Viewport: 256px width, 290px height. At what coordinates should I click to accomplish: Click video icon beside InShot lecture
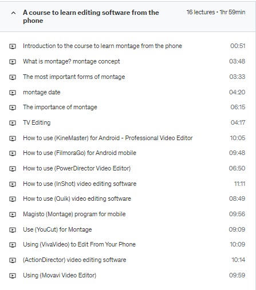tap(13, 184)
